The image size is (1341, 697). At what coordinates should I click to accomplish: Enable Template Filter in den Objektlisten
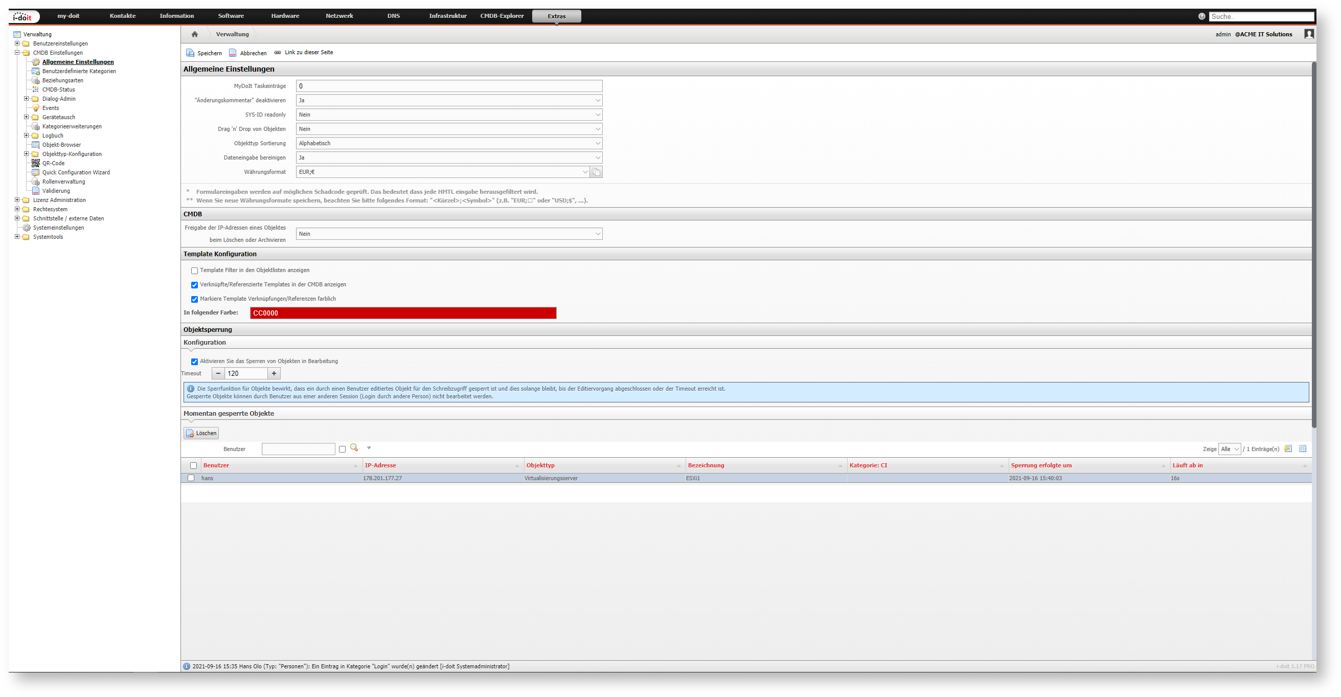pos(195,271)
